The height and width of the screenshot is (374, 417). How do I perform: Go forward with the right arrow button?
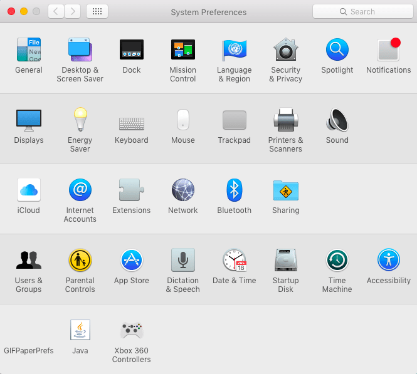[72, 11]
